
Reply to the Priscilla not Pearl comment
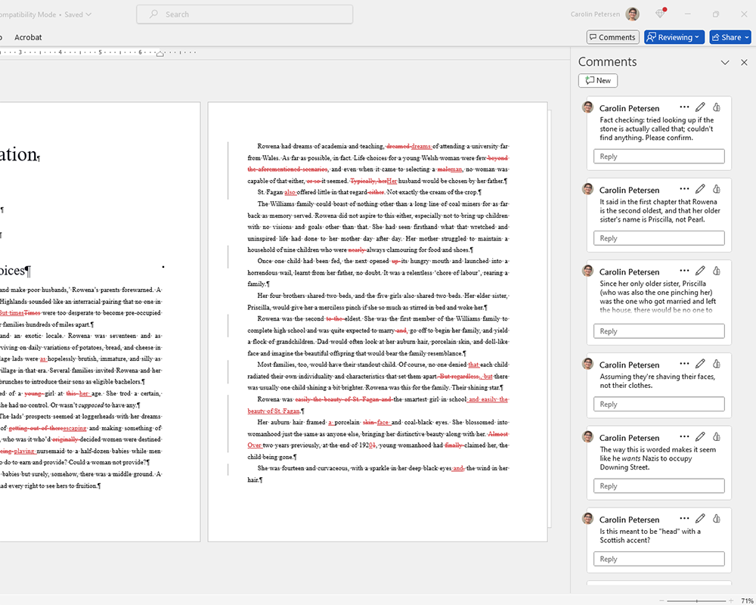(658, 238)
